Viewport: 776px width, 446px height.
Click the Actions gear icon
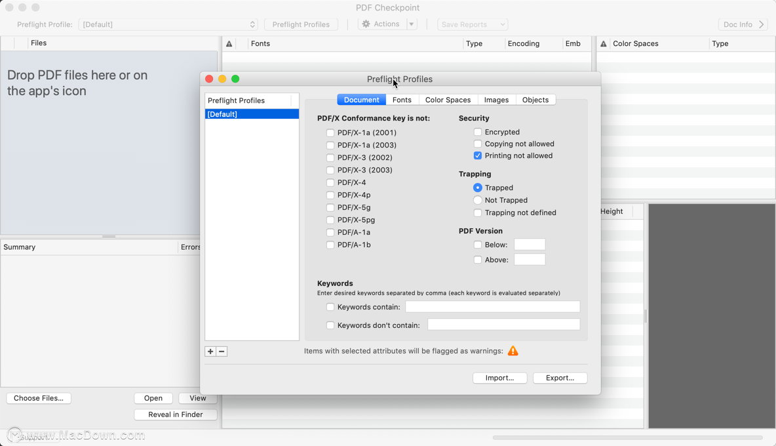(366, 24)
